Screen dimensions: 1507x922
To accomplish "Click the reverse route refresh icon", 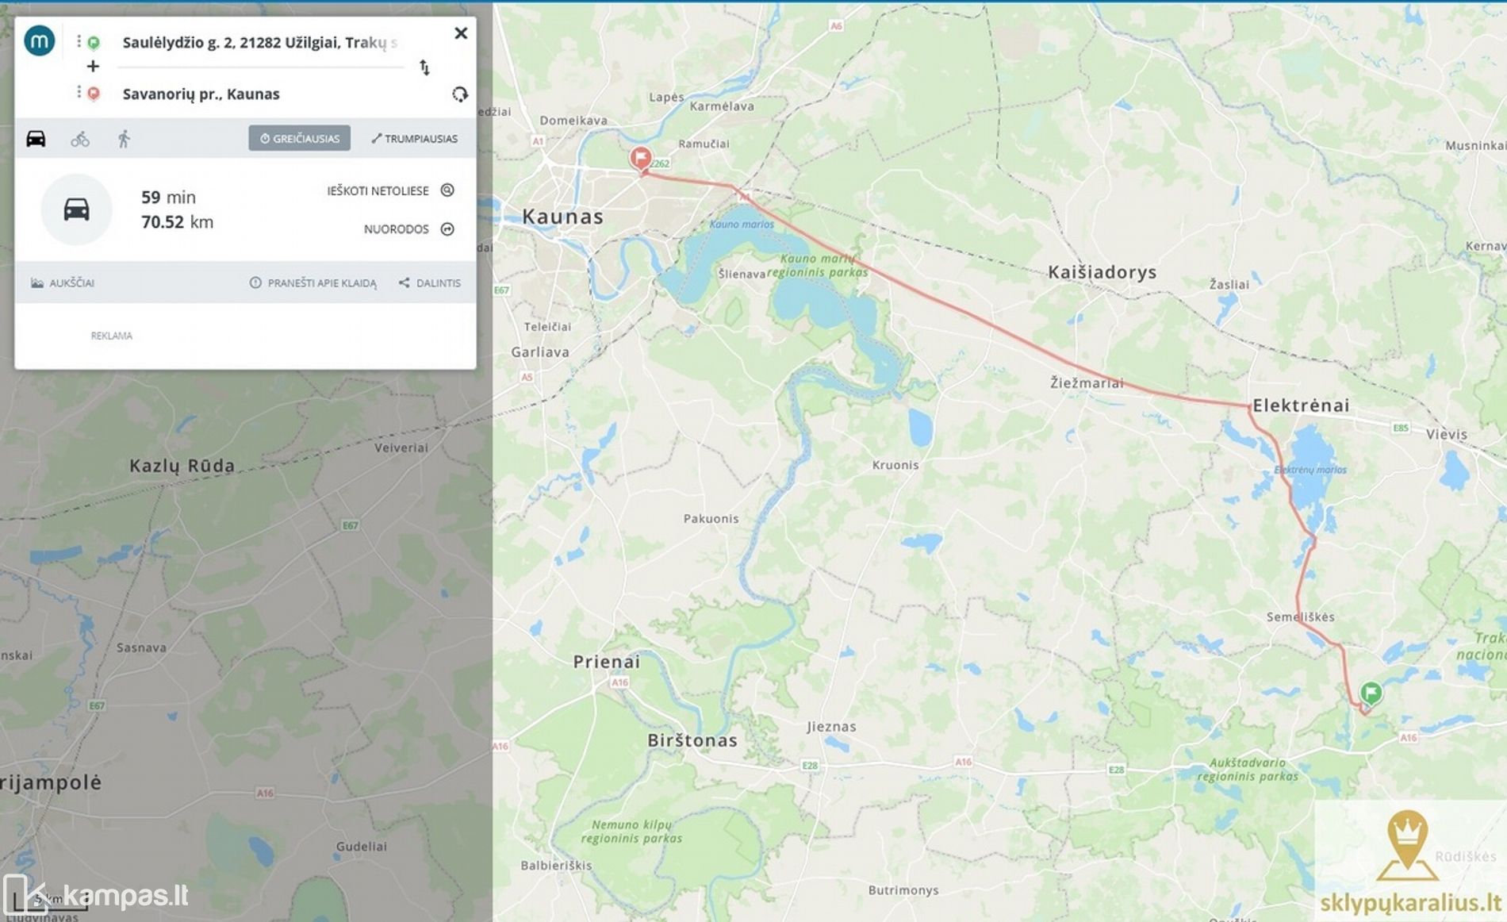I will [460, 94].
